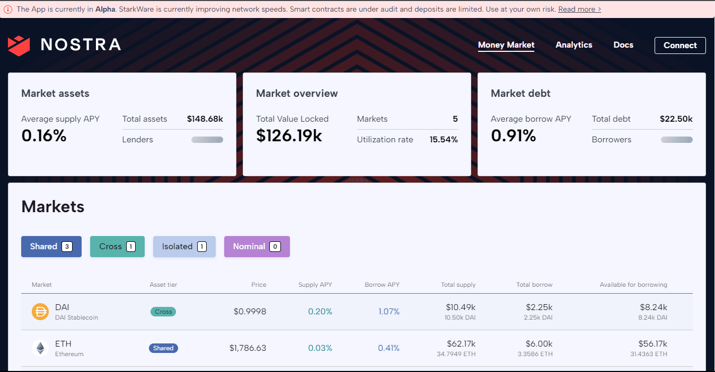
Task: Open the Money Market tab
Action: [506, 45]
